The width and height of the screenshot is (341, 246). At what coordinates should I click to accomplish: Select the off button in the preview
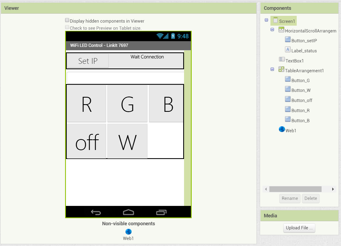(87, 141)
